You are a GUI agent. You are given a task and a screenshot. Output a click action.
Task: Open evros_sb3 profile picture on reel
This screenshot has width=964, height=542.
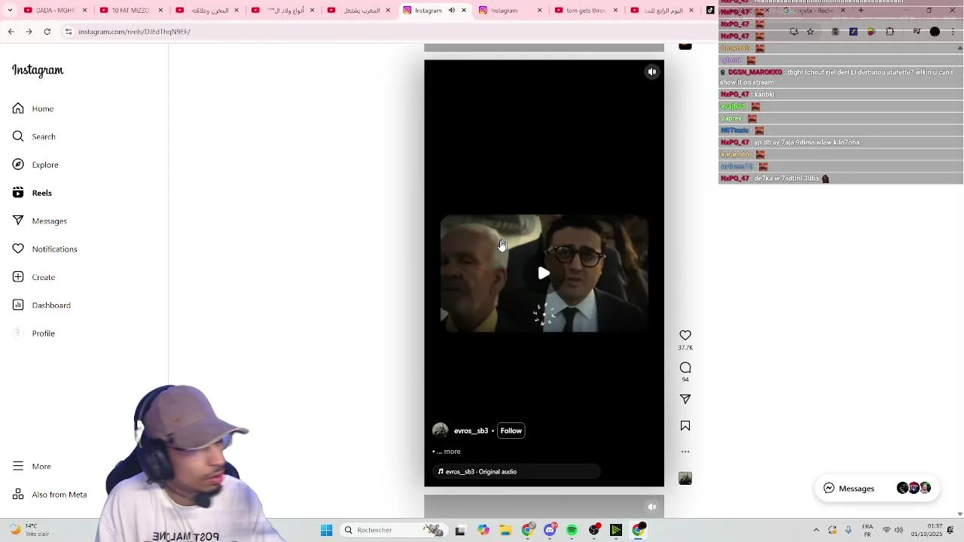(x=441, y=431)
